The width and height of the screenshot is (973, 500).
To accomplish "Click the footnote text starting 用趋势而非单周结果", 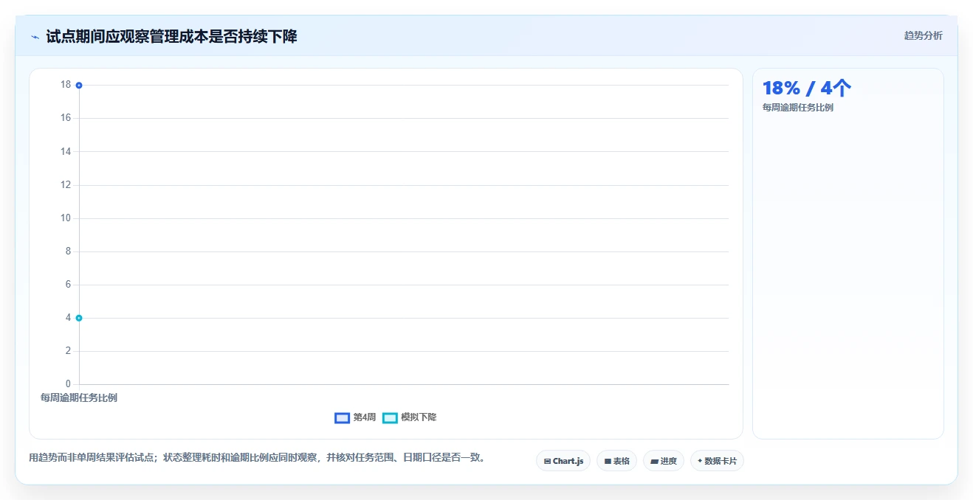I will click(258, 457).
